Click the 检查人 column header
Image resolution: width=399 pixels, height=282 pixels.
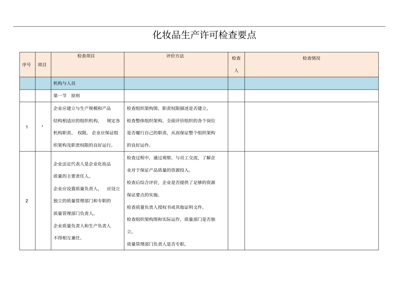pos(236,65)
